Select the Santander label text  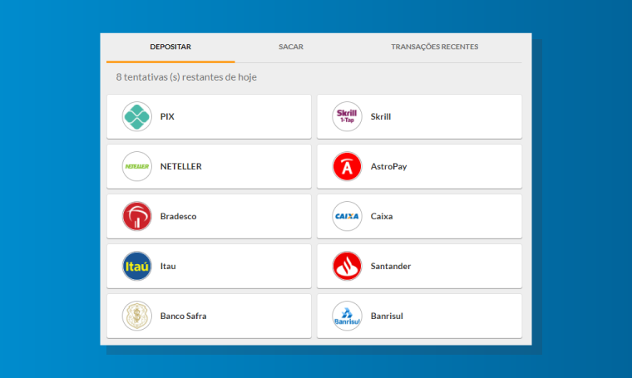point(391,267)
